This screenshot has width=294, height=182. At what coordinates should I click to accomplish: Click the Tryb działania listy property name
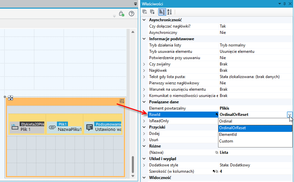(x=165, y=45)
